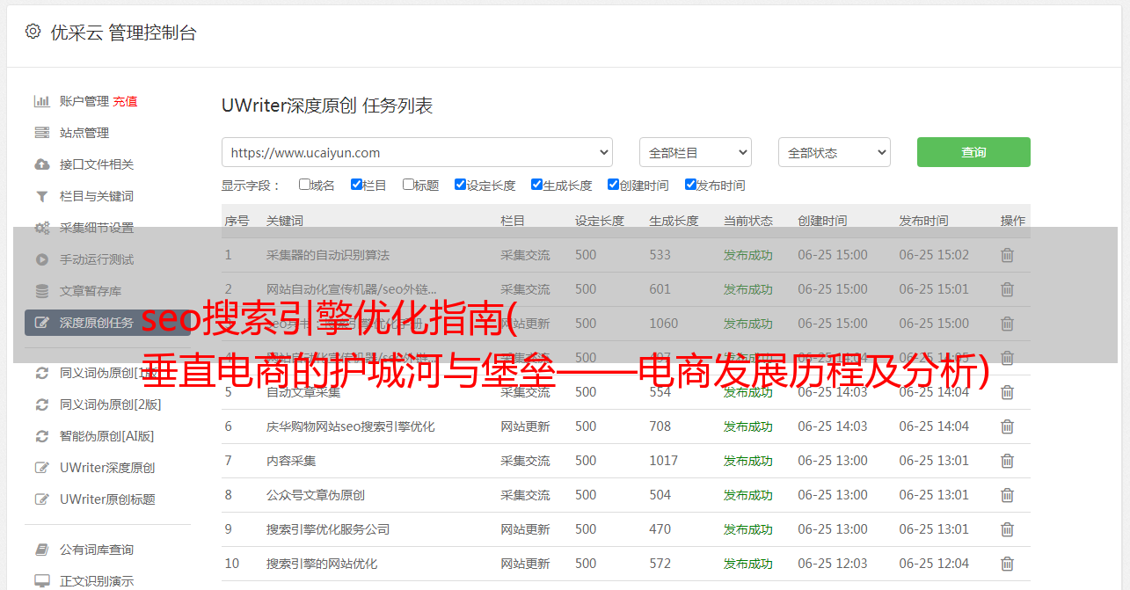1130x590 pixels.
Task: Select UWriter原创标题 in sidebar
Action: 107,499
